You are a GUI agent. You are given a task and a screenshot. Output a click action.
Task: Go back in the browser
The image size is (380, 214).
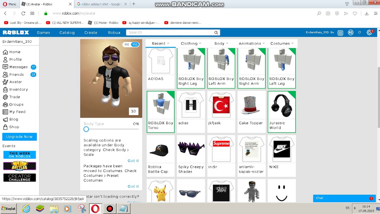pos(5,13)
